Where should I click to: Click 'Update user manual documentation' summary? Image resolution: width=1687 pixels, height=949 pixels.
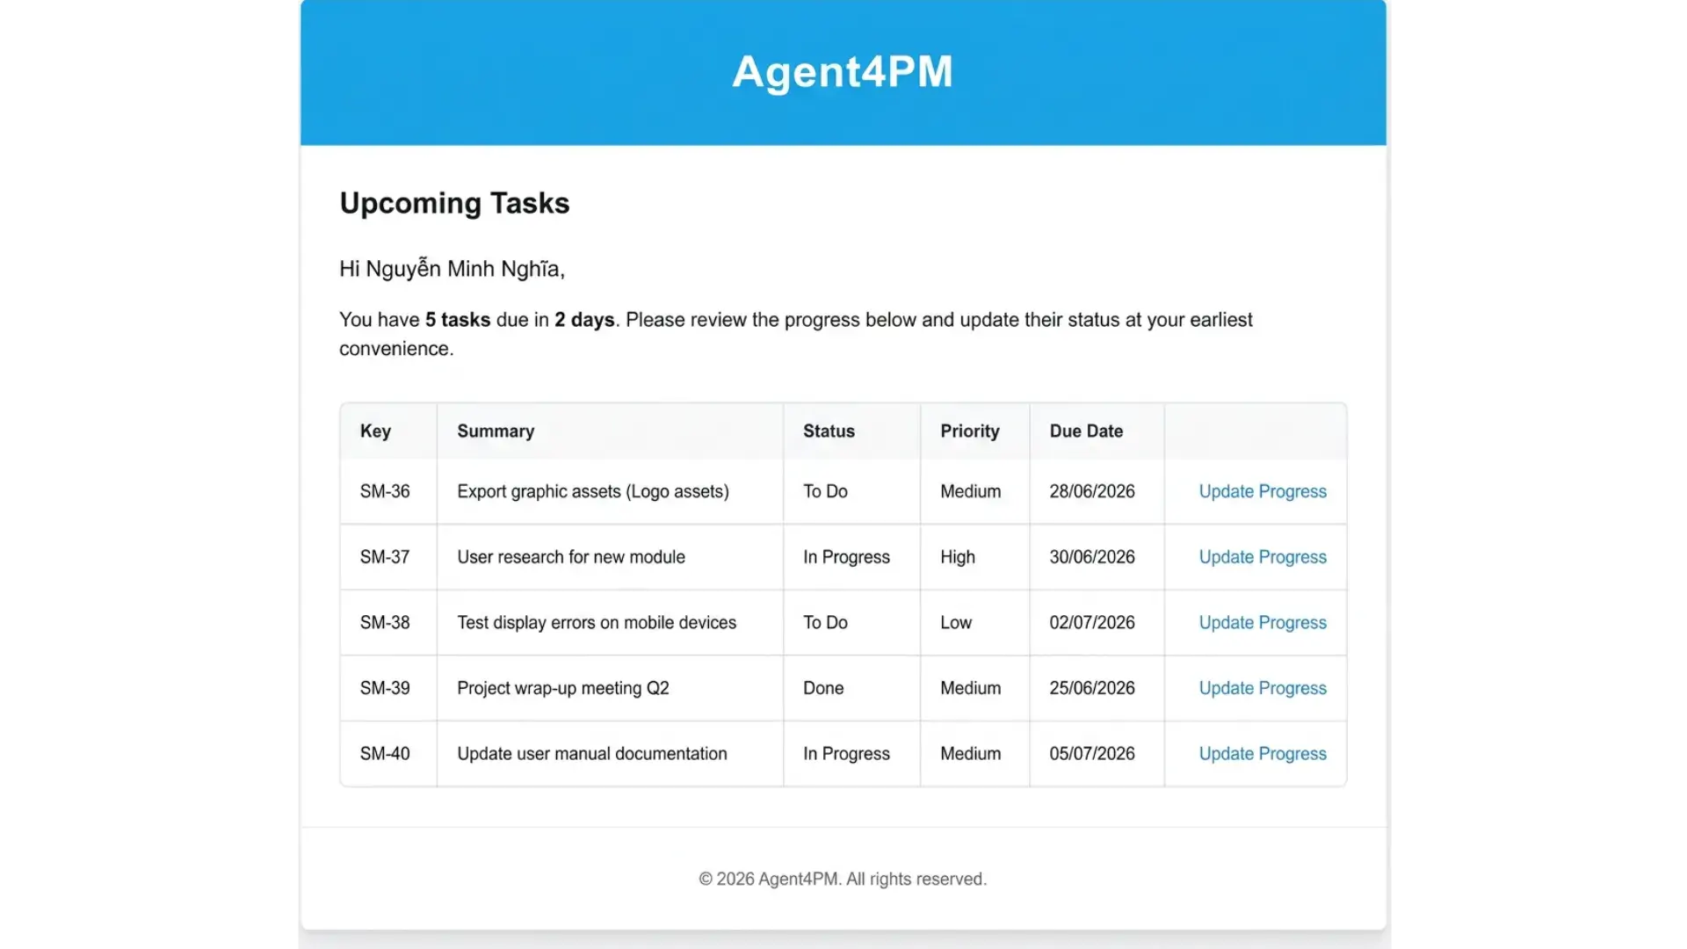click(592, 754)
